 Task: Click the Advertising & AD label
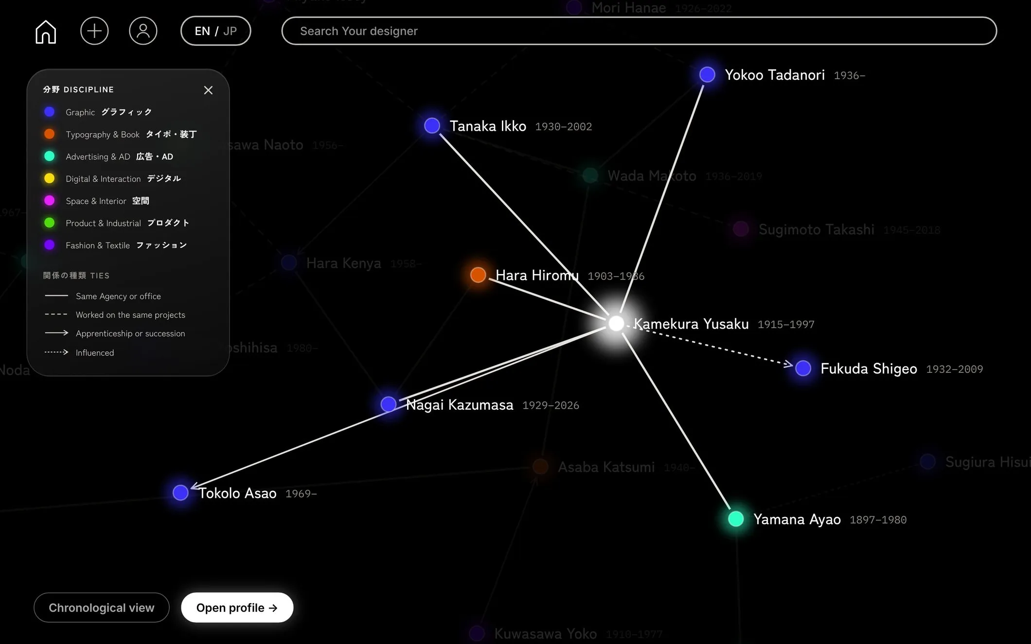pyautogui.click(x=120, y=157)
